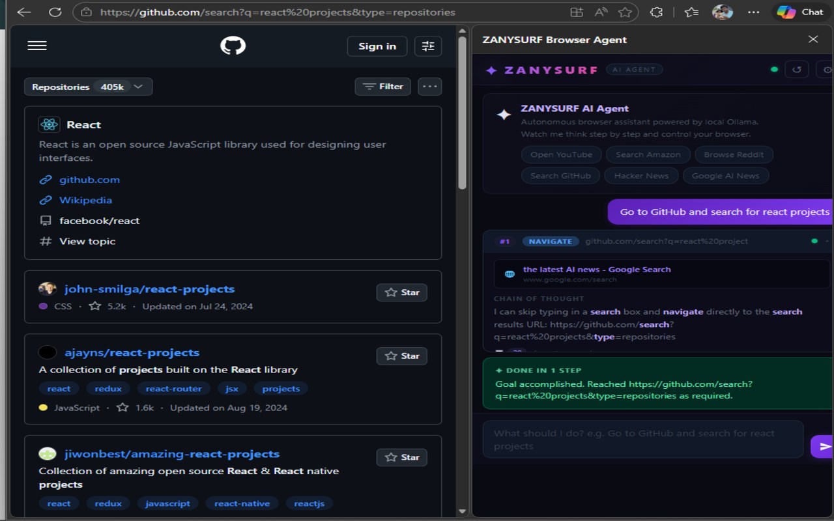Add page to favorites star icon

(x=625, y=12)
